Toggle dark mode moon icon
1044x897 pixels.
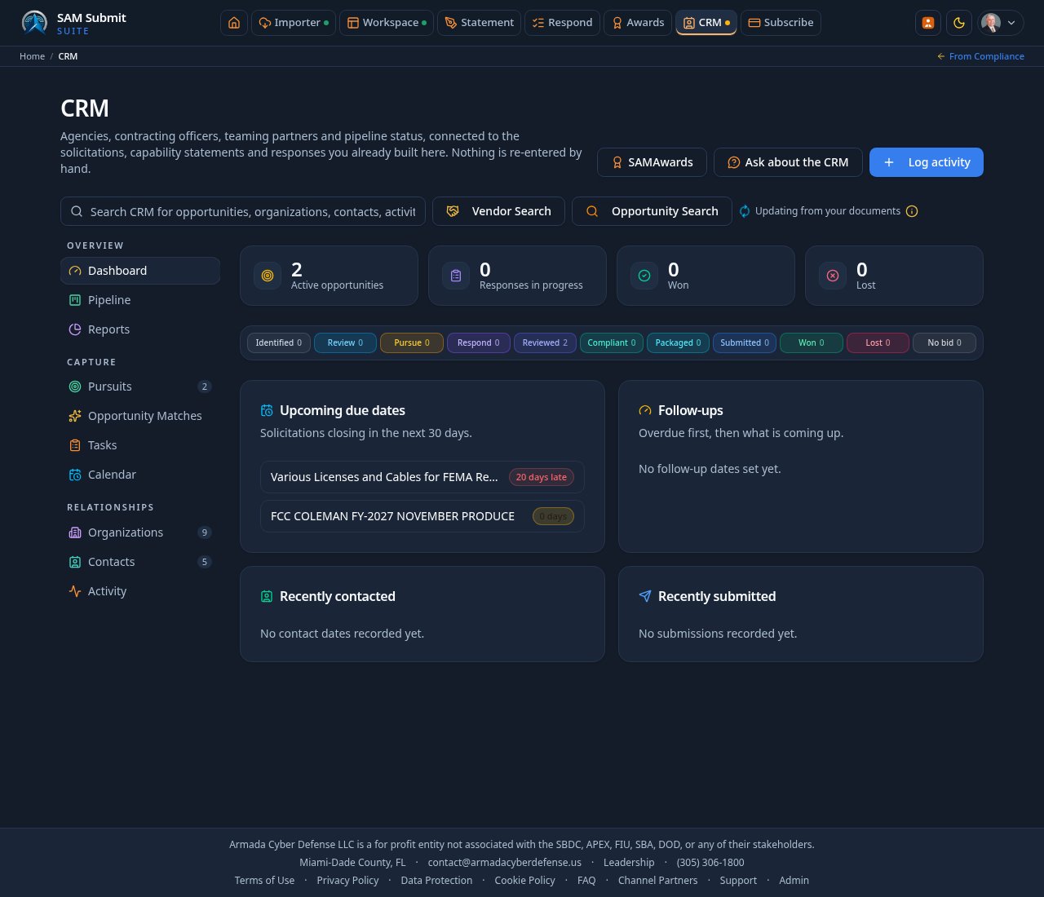959,23
